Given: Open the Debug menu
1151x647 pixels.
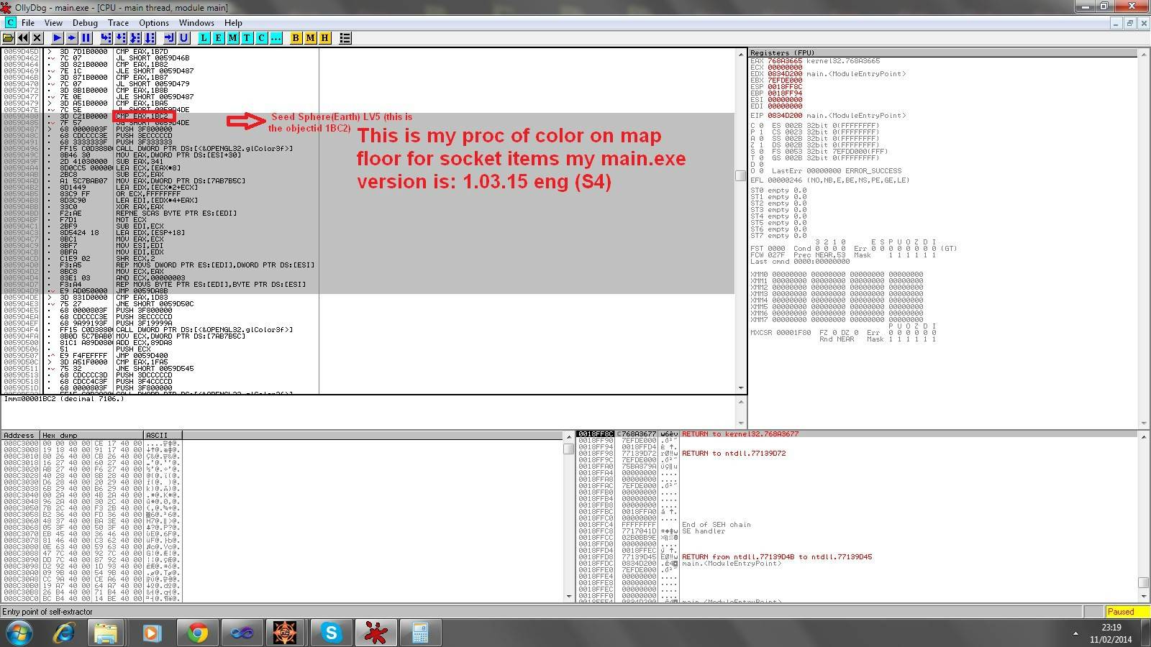Looking at the screenshot, I should [85, 23].
